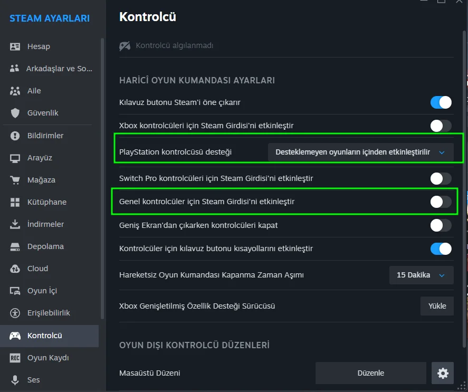Viewport: 468px width, 392px height.
Task: Open Hesap settings page
Action: [x=49, y=46]
